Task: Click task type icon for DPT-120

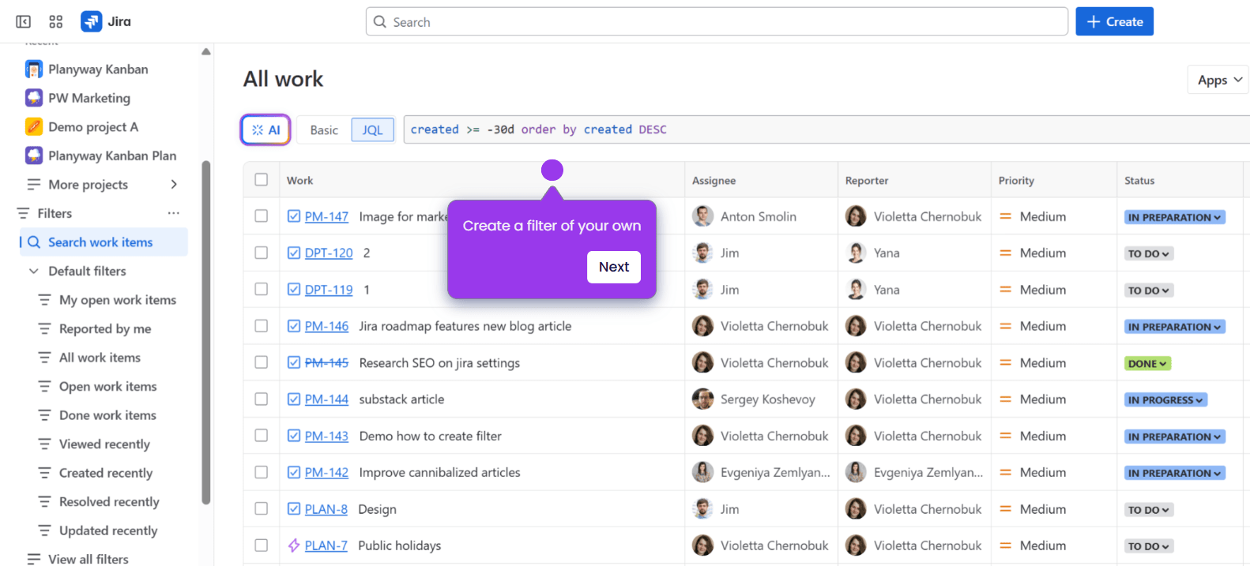Action: tap(294, 253)
